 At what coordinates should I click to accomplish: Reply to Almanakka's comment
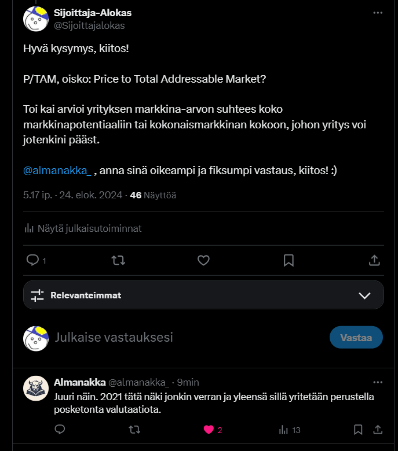tap(59, 430)
